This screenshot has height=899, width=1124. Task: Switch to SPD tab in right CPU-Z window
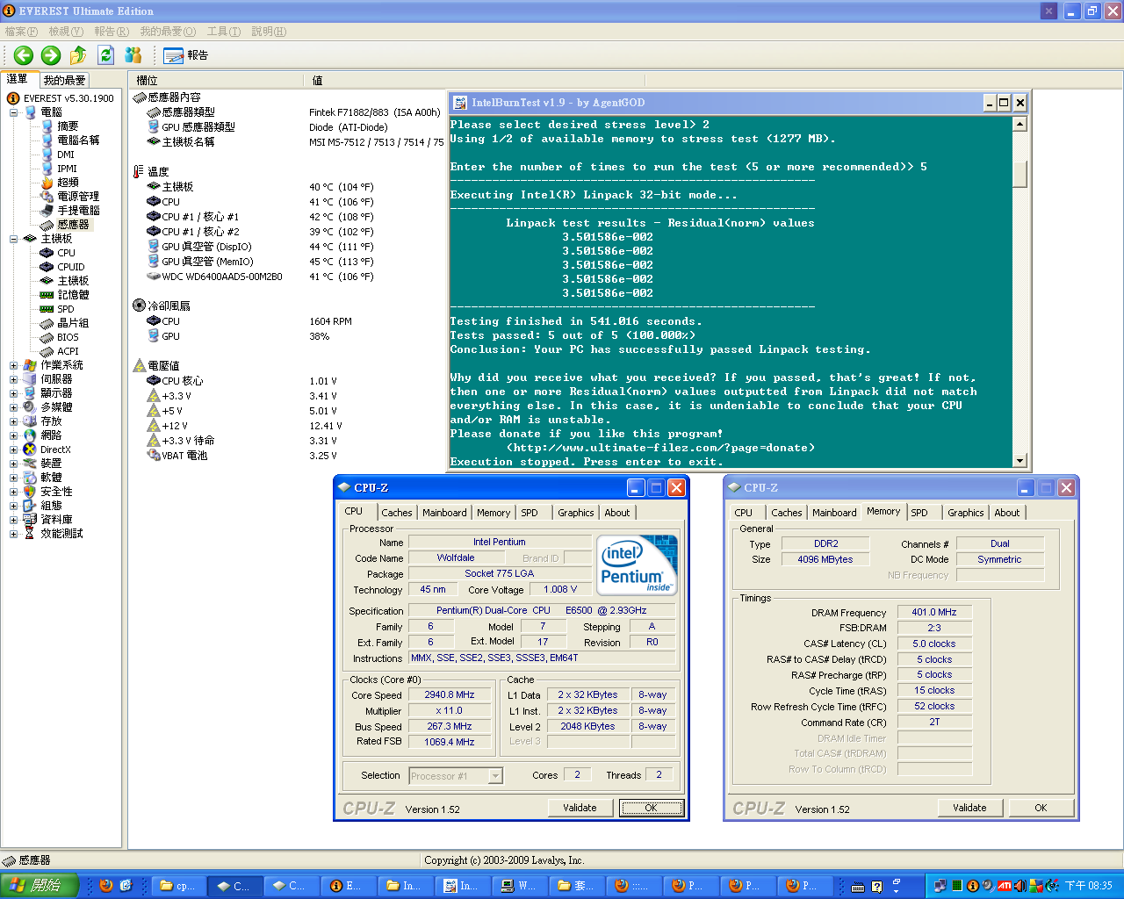(919, 513)
